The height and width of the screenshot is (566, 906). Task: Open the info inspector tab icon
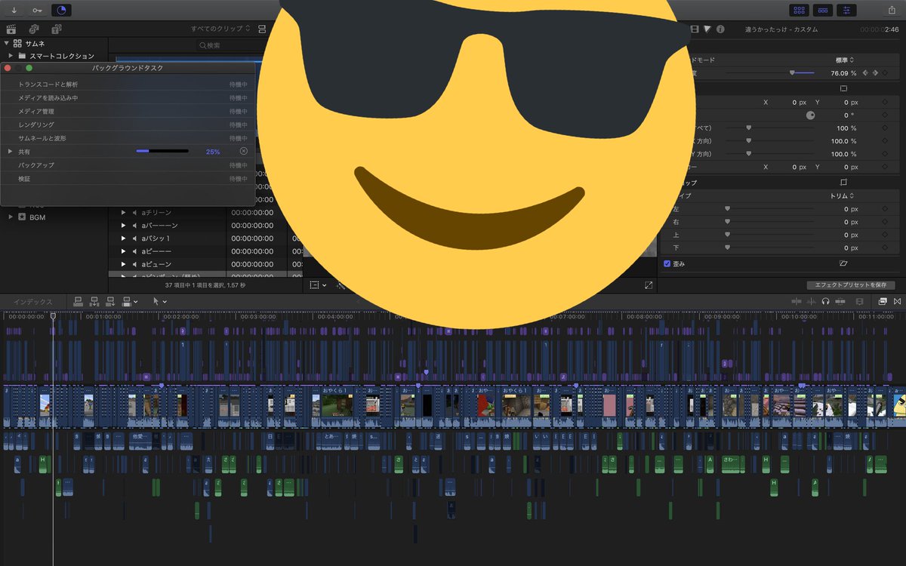click(x=720, y=29)
